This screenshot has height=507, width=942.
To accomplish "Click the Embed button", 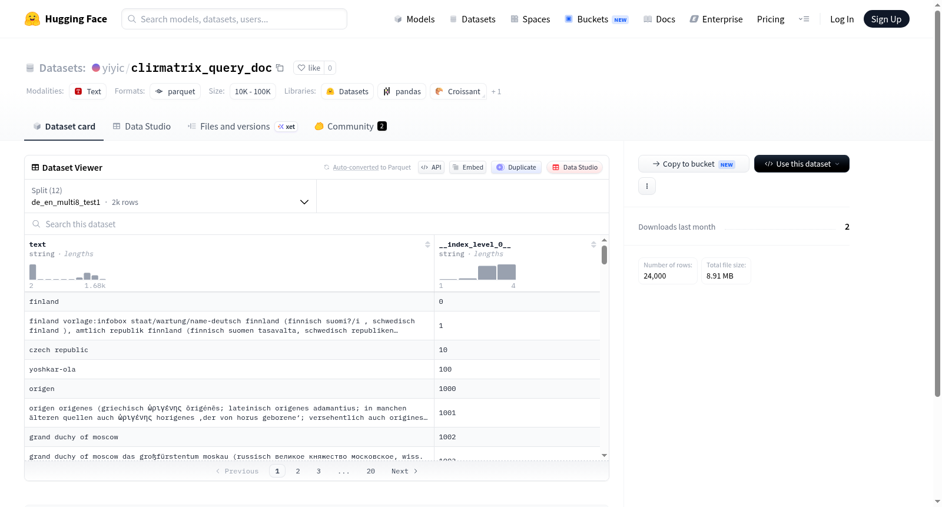I will pyautogui.click(x=467, y=167).
